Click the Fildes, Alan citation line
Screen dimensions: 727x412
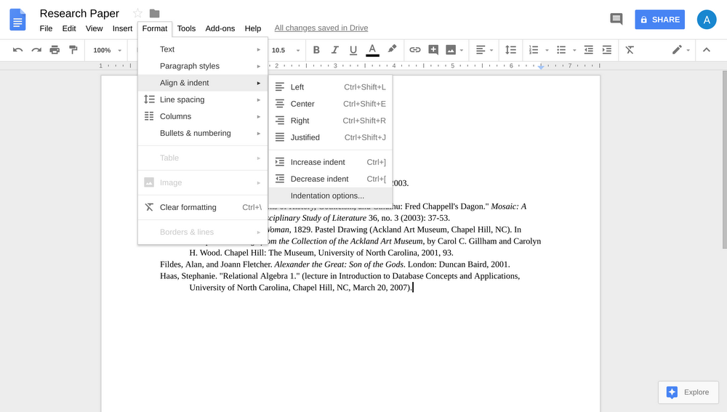pyautogui.click(x=334, y=264)
